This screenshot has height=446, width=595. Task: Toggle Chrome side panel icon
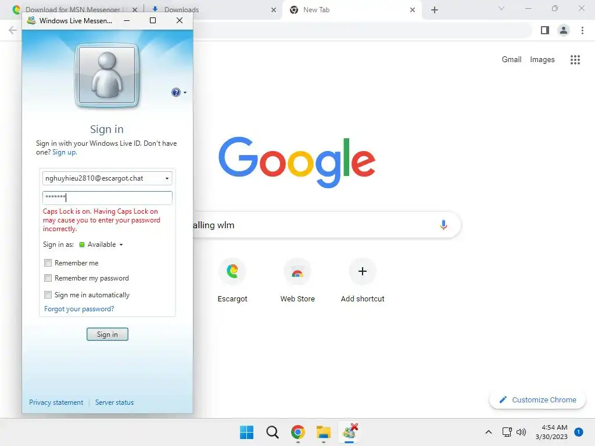pos(545,30)
